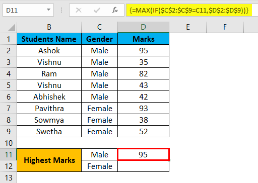Select row 3 header
Viewport: 258px width, 183px height.
pos(9,62)
